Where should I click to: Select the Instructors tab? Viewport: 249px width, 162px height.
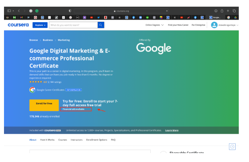coord(76,140)
